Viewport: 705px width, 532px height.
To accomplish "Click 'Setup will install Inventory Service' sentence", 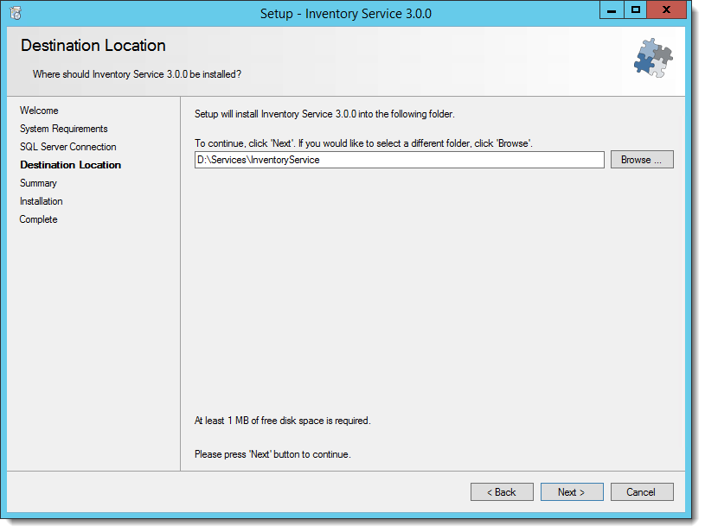I will pyautogui.click(x=324, y=114).
